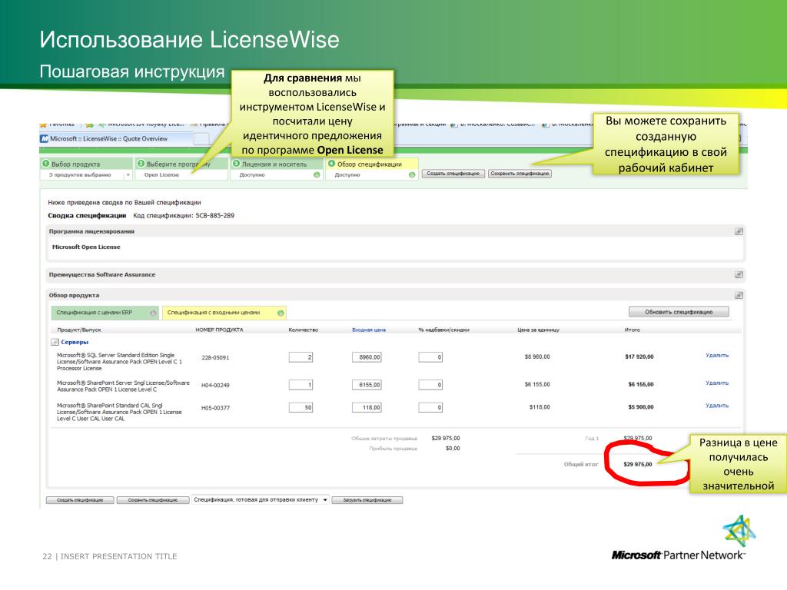This screenshot has width=787, height=590.
Task: Click Обновить спецификацию button
Action: [x=679, y=312]
